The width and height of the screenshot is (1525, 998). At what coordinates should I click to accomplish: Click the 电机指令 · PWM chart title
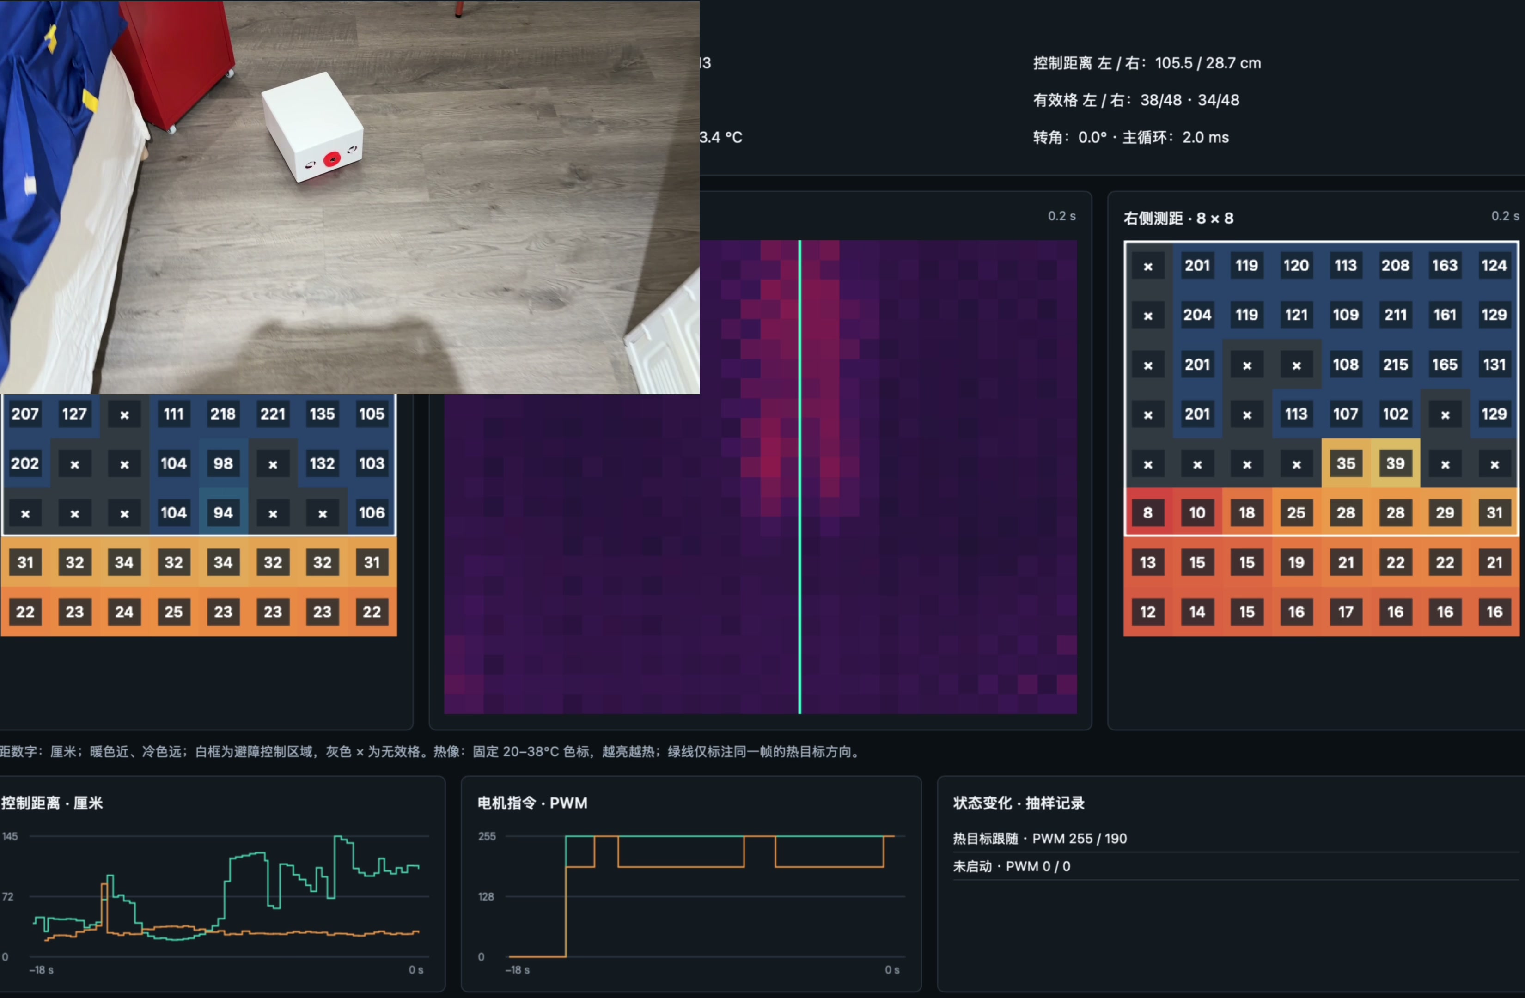click(532, 803)
